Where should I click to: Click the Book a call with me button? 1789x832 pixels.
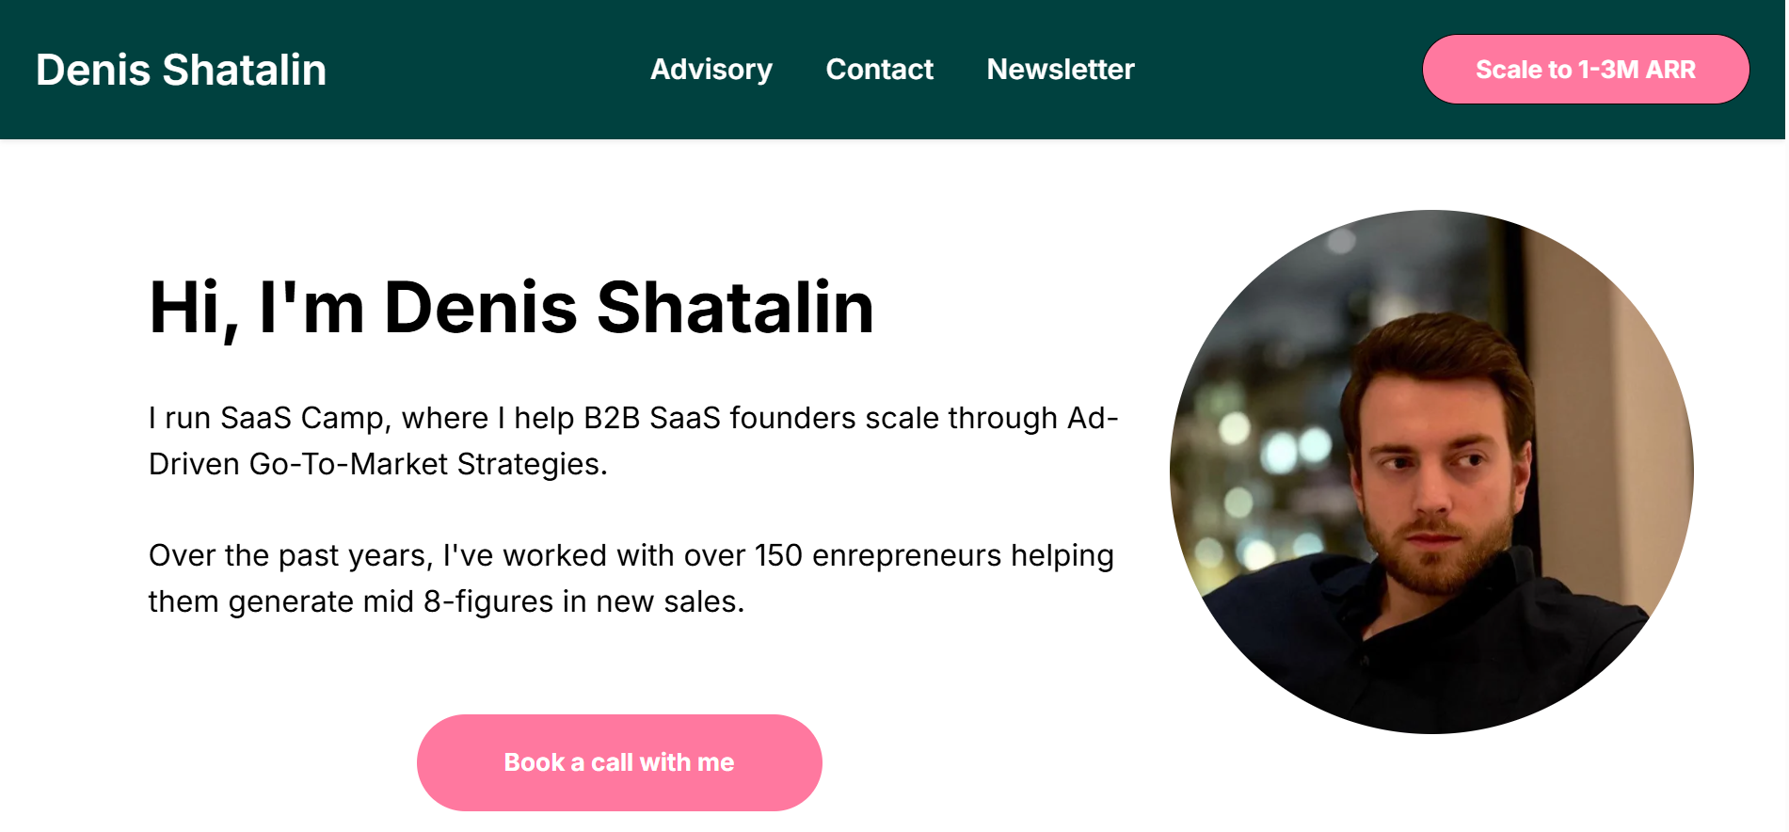pyautogui.click(x=618, y=762)
